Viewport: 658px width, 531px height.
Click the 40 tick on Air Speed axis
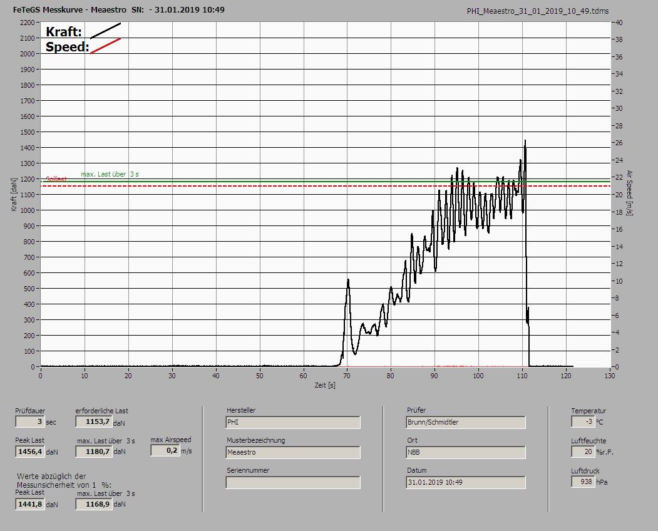tap(619, 23)
